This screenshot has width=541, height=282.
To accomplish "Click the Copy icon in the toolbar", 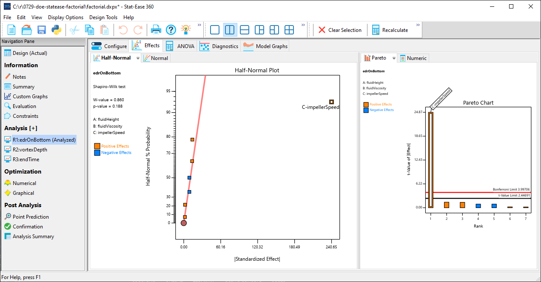I will 89,30.
